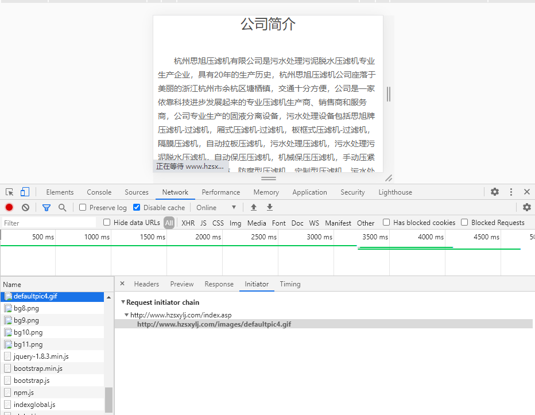The image size is (535, 415).
Task: Switch to the Elements tab
Action: [x=60, y=192]
